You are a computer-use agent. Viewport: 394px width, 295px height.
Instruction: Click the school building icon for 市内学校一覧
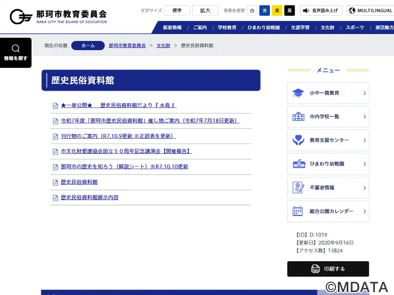tap(298, 117)
